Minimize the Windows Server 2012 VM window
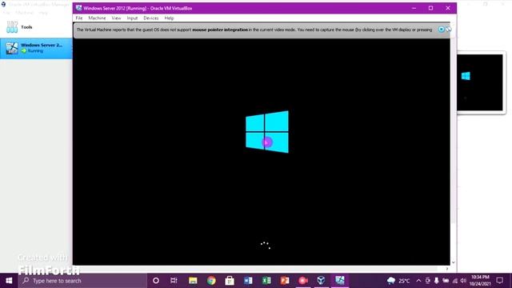 [414, 8]
